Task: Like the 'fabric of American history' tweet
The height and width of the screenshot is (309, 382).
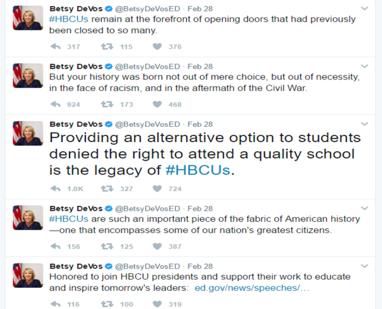Action: click(x=158, y=246)
